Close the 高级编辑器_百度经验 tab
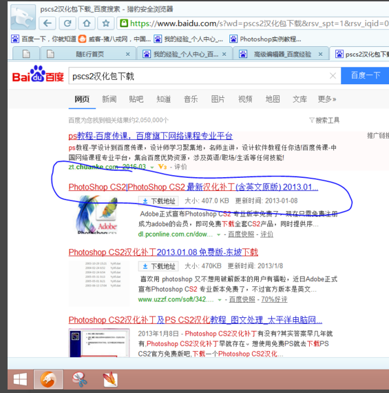The width and height of the screenshot is (389, 393). 320,54
